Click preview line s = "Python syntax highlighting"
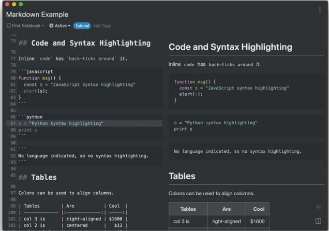This screenshot has height=231, width=329. [216, 123]
